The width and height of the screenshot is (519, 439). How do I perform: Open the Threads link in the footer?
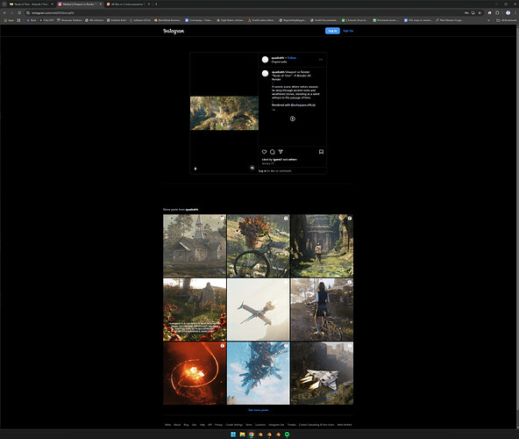coord(291,425)
